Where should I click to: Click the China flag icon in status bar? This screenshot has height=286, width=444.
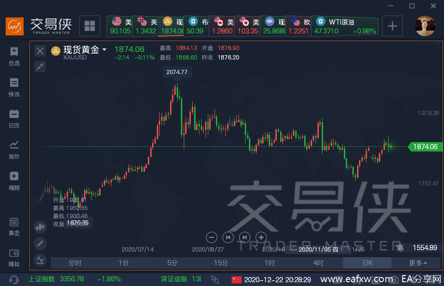tap(237, 279)
